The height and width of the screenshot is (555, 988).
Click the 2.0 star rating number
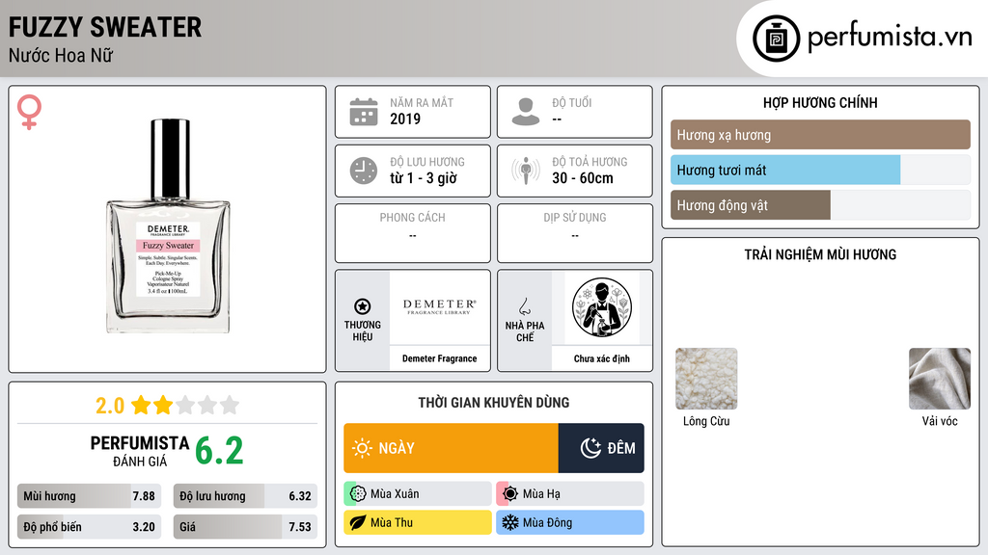click(x=110, y=406)
